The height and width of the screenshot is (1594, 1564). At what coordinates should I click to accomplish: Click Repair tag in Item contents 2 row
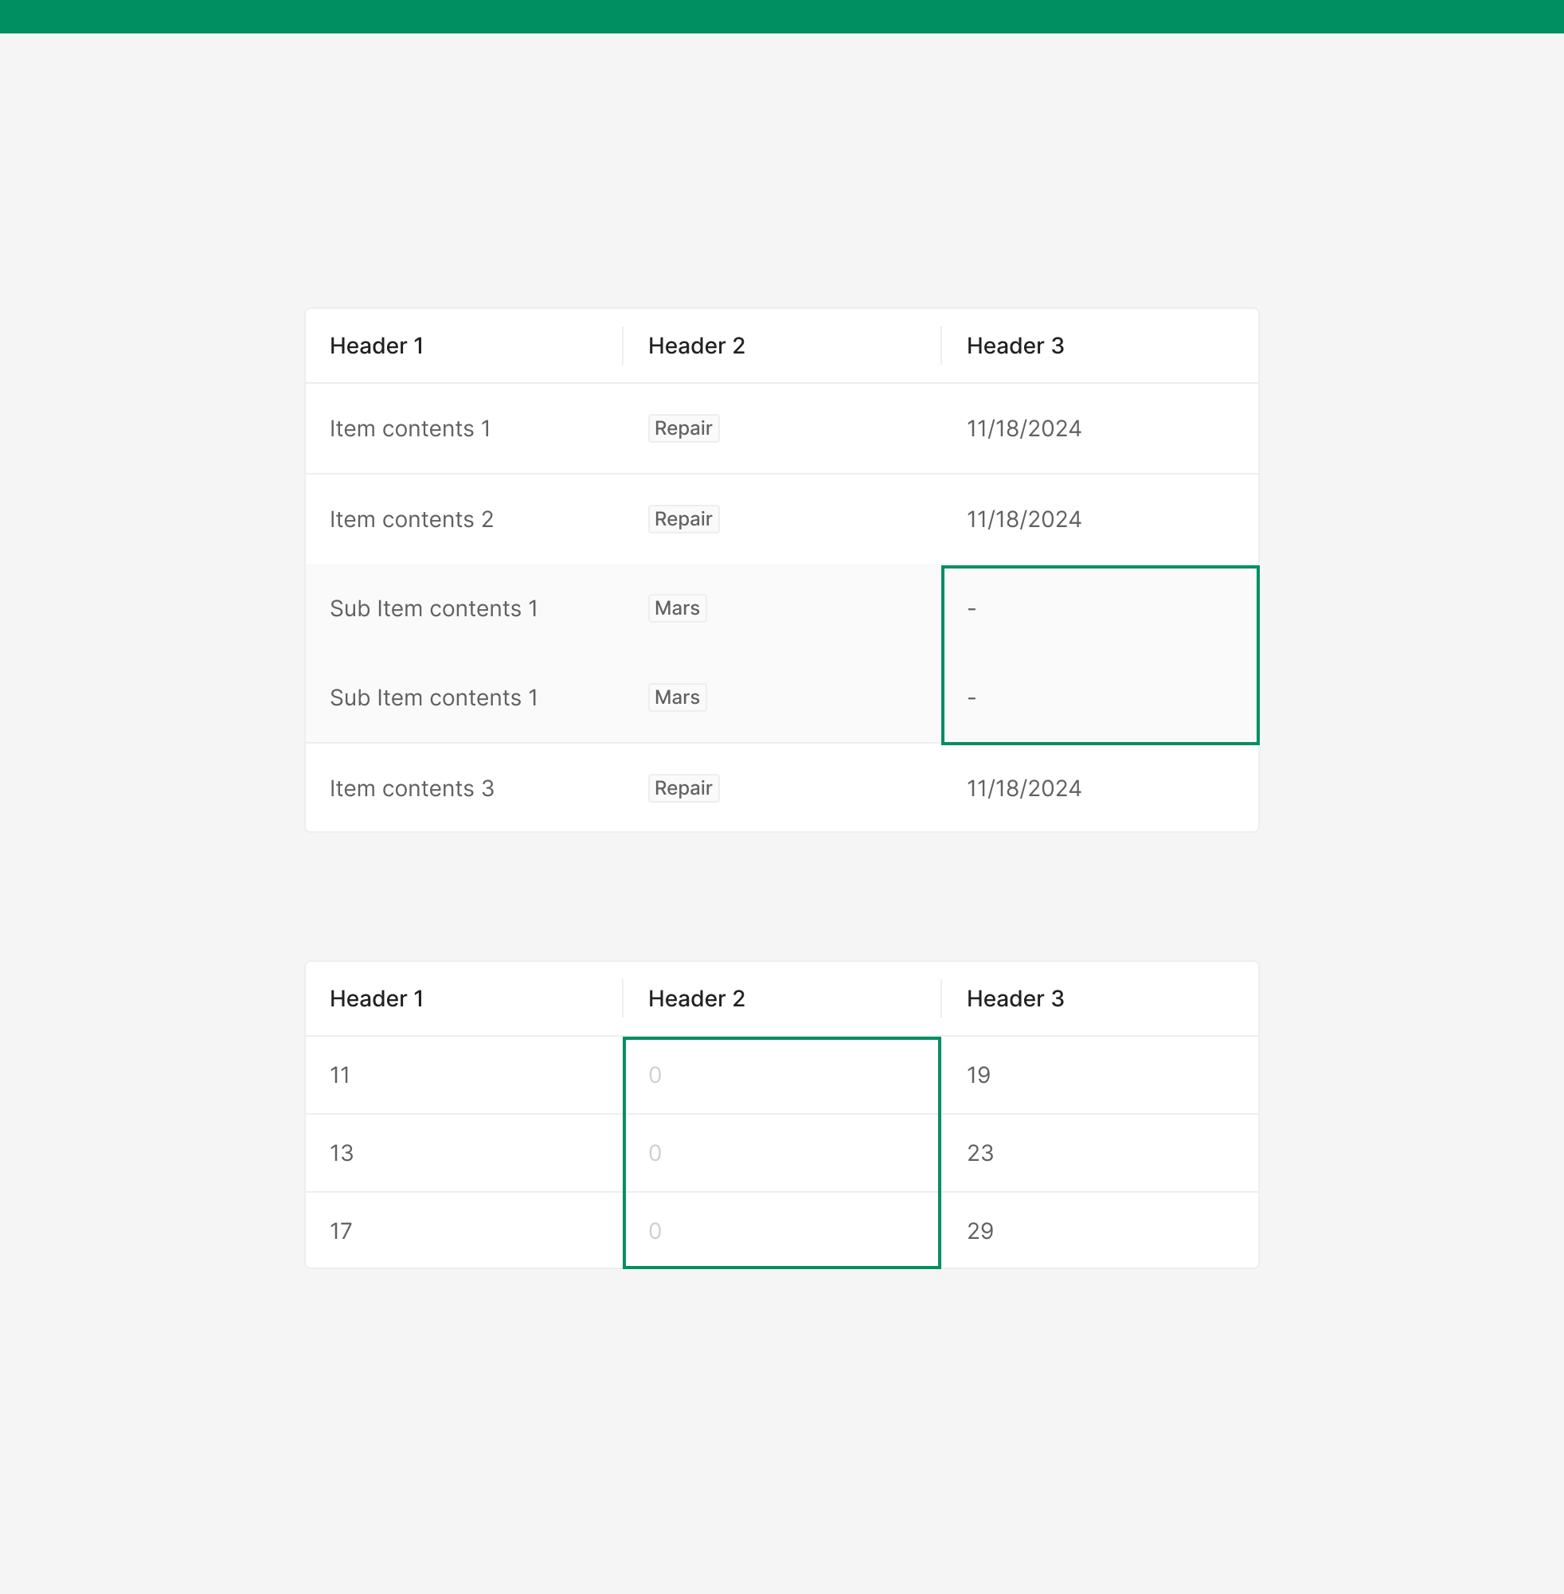click(682, 519)
